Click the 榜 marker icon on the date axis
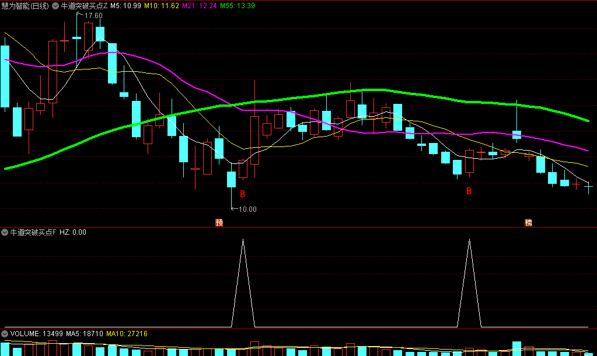The width and height of the screenshot is (597, 356). [x=528, y=223]
